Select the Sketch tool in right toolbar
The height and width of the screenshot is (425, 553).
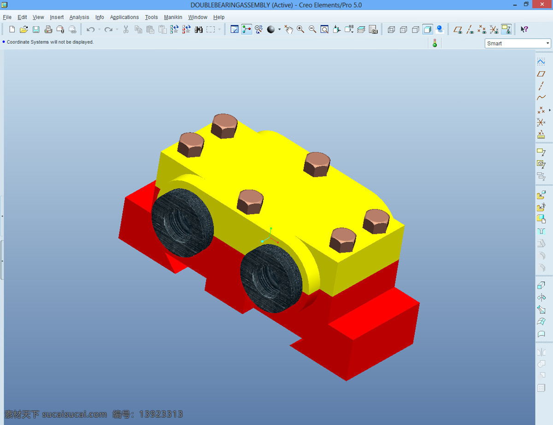(541, 61)
